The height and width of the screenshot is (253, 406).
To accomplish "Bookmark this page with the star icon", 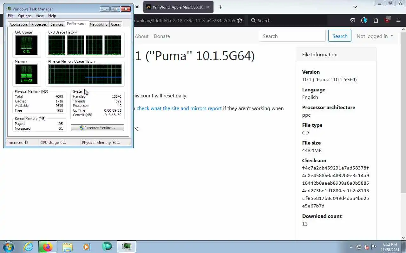I will [x=240, y=20].
